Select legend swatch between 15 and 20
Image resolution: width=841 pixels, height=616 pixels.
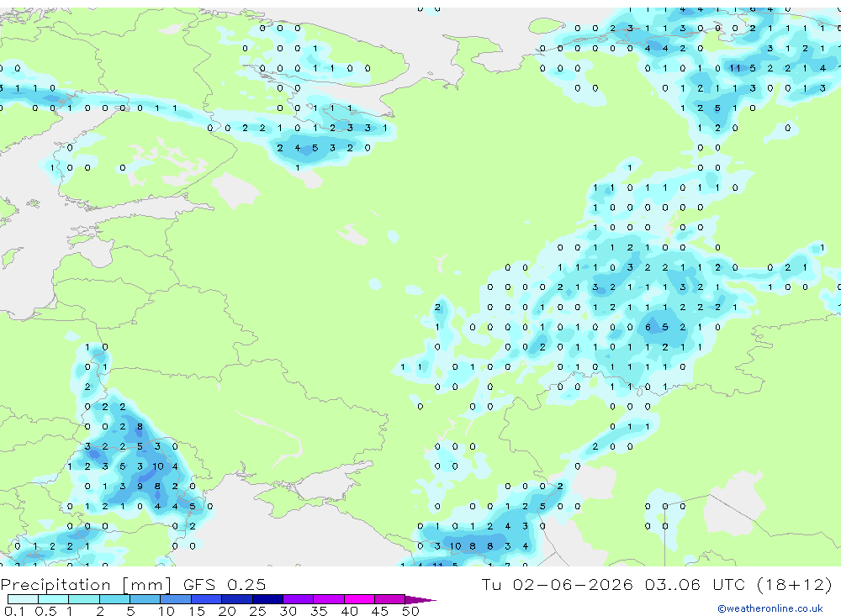(x=207, y=599)
